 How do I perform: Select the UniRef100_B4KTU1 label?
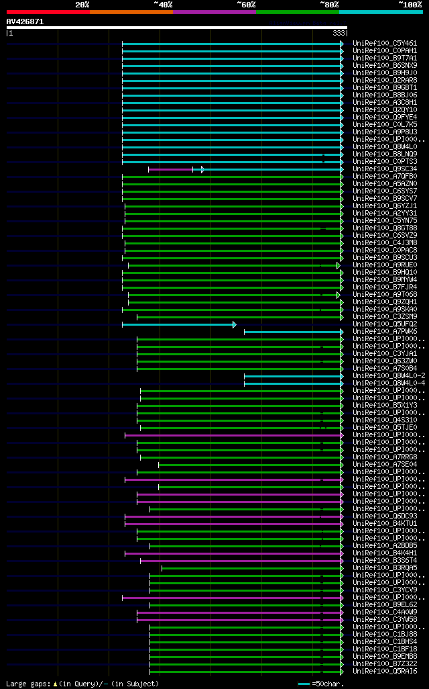coord(385,524)
